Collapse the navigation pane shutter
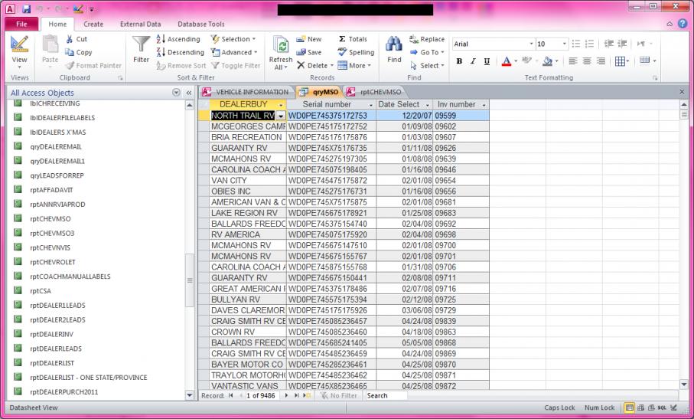 click(189, 93)
